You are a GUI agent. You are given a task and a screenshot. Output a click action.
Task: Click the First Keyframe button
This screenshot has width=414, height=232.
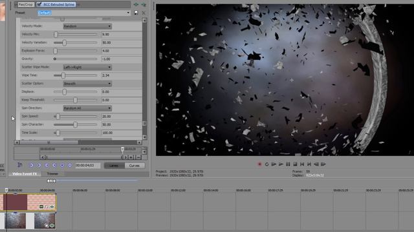pyautogui.click(x=31, y=165)
